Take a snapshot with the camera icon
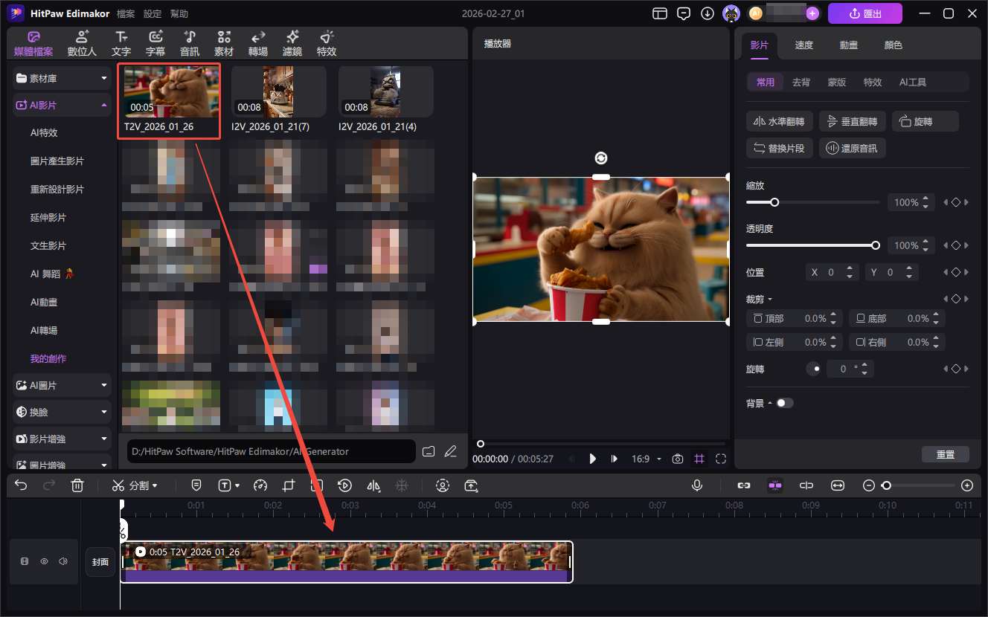The height and width of the screenshot is (617, 988). [677, 459]
